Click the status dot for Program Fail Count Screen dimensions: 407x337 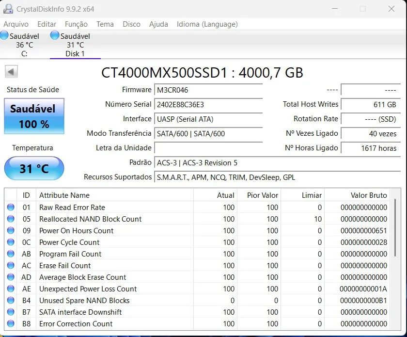11,254
